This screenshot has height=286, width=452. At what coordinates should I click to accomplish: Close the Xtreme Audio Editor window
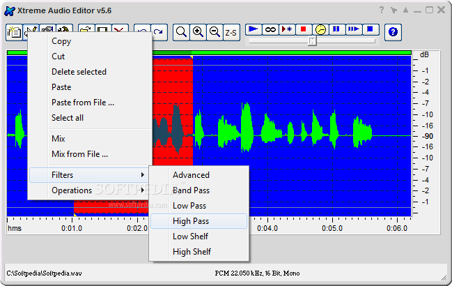441,10
